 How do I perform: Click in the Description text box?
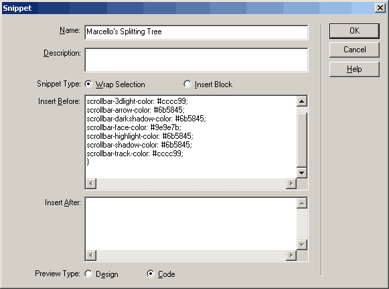coord(196,60)
